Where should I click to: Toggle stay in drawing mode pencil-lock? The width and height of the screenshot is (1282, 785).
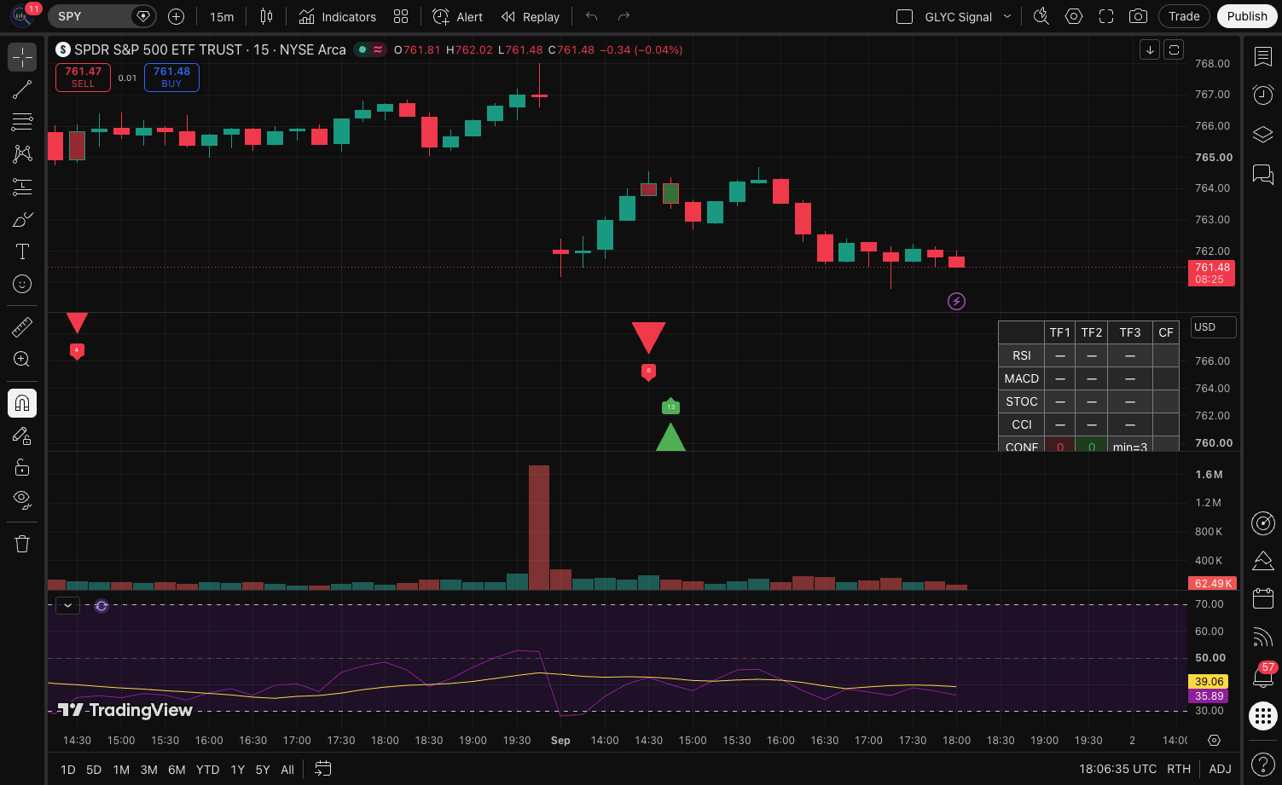point(22,436)
